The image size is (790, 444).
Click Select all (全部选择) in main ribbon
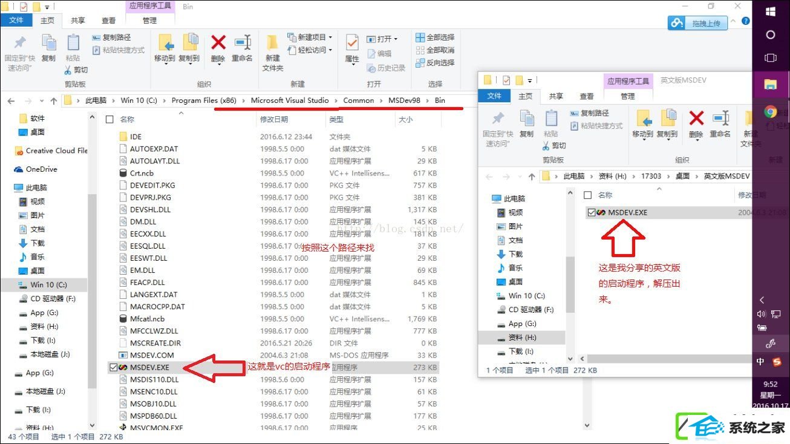[435, 38]
